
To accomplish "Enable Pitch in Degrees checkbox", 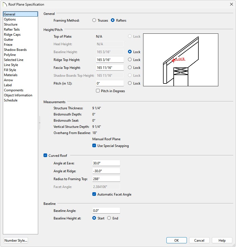I will click(x=98, y=91).
